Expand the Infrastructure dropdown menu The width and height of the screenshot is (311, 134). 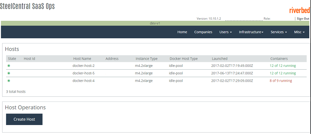pos(251,32)
